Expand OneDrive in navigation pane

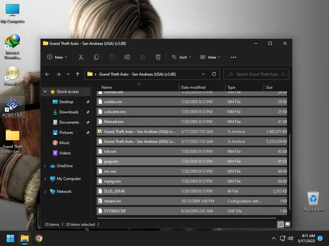click(x=45, y=166)
